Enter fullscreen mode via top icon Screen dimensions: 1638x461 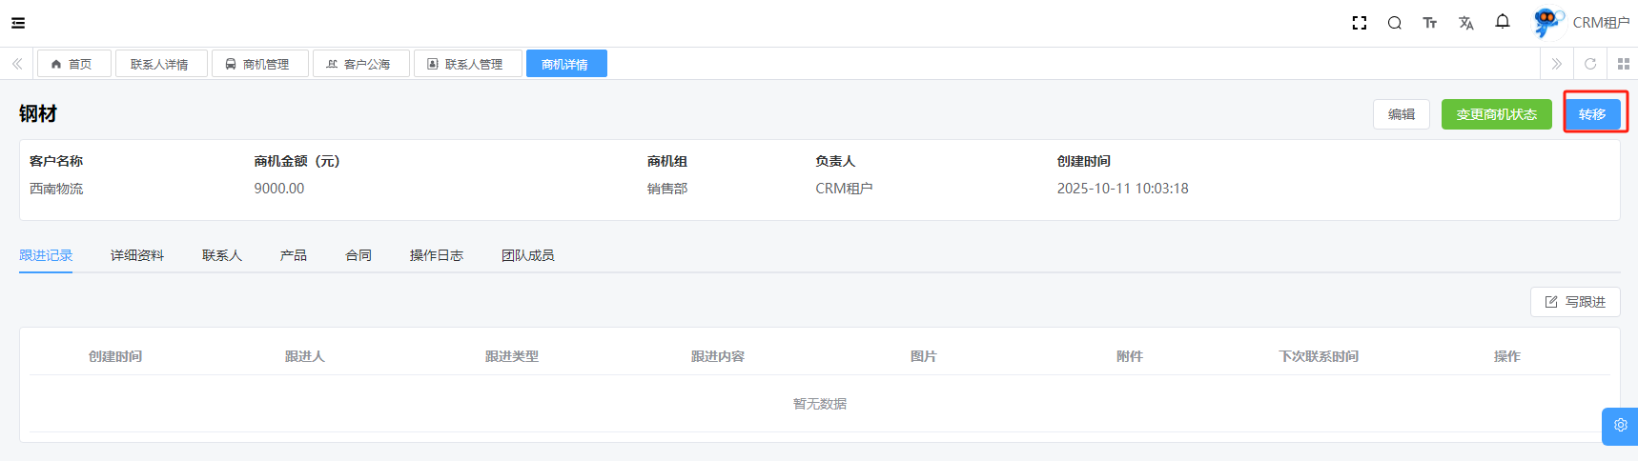pyautogui.click(x=1360, y=23)
